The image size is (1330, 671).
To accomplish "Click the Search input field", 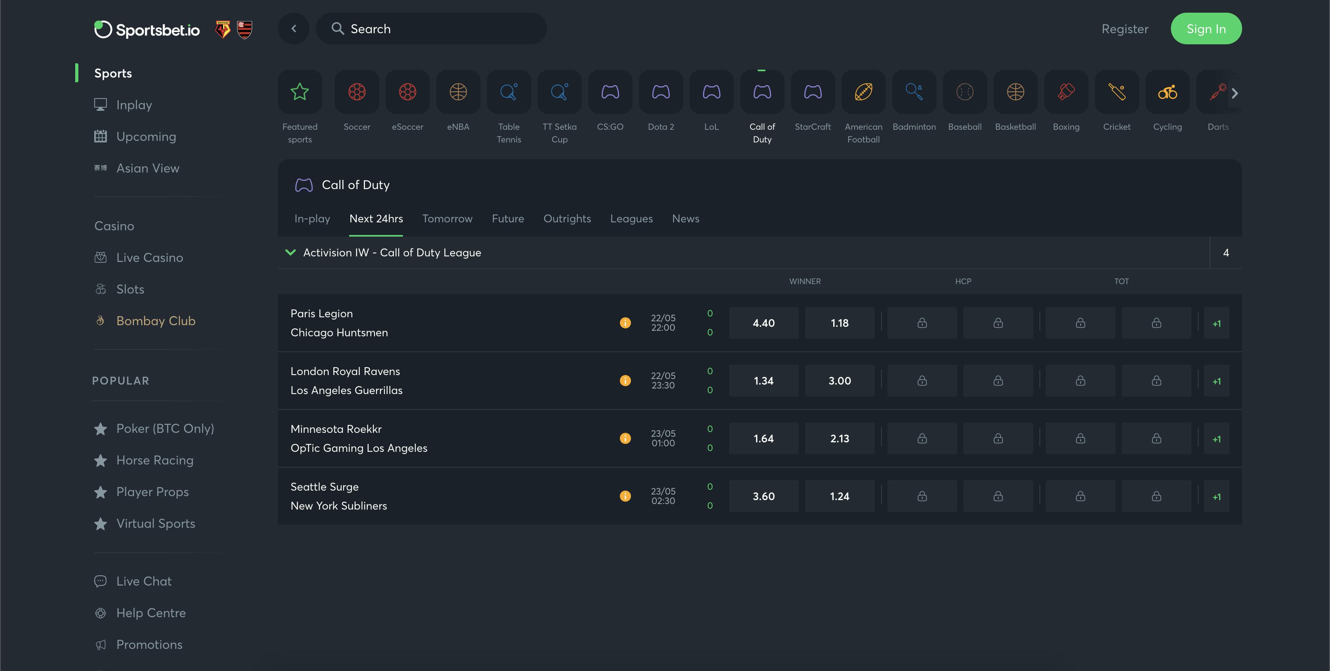I will coord(431,28).
